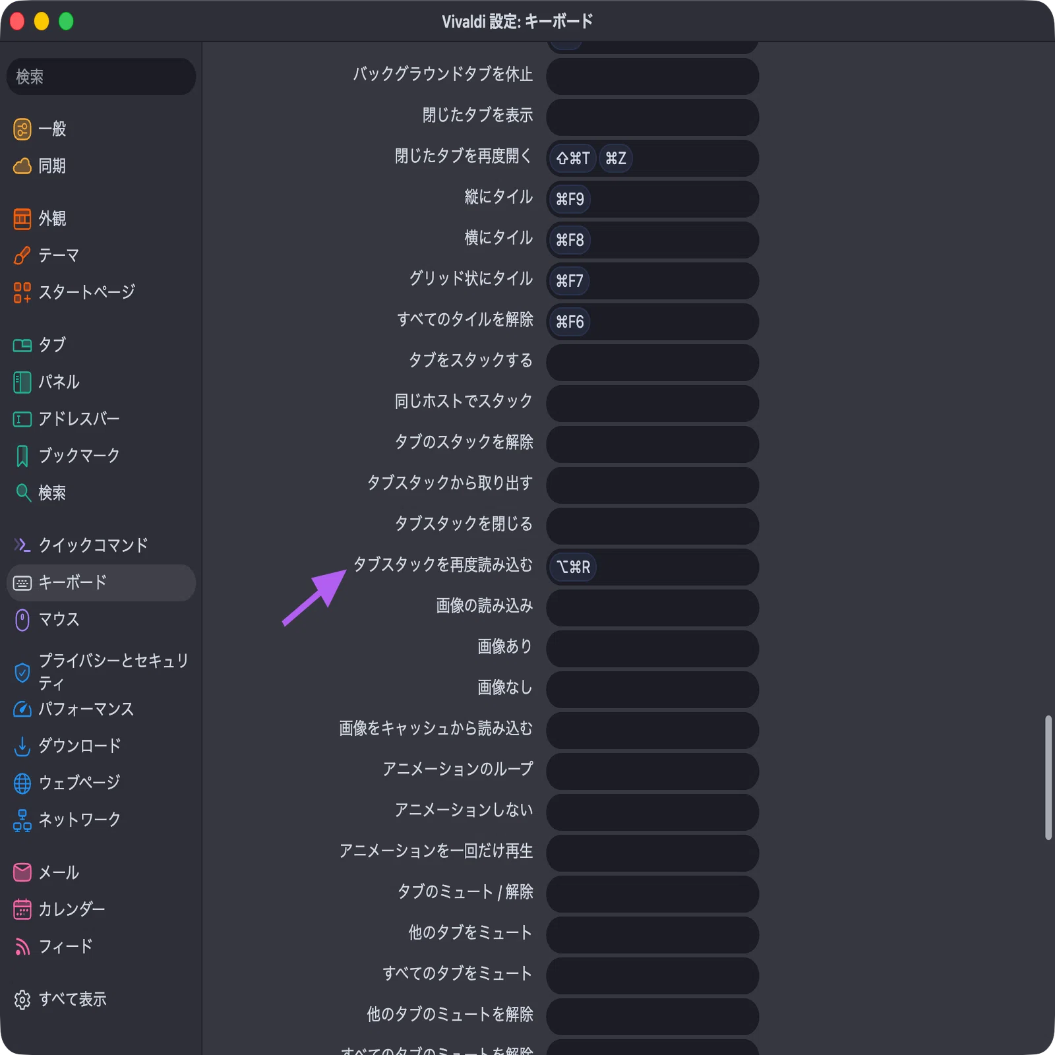Viewport: 1055px width, 1055px height.
Task: Click shortcut field for アニメーションしない
Action: click(652, 812)
